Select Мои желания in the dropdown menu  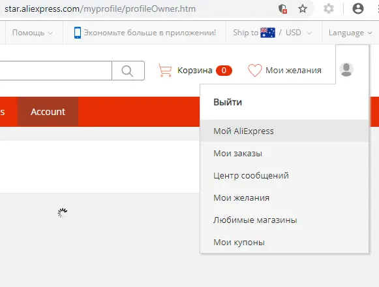click(284, 198)
